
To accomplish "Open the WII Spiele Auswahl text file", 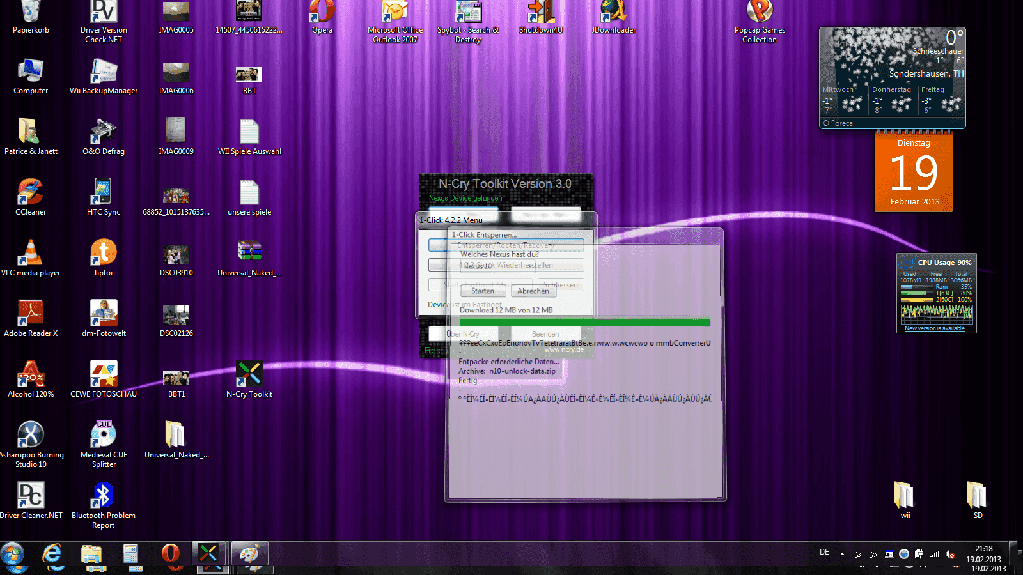I will coord(249,131).
